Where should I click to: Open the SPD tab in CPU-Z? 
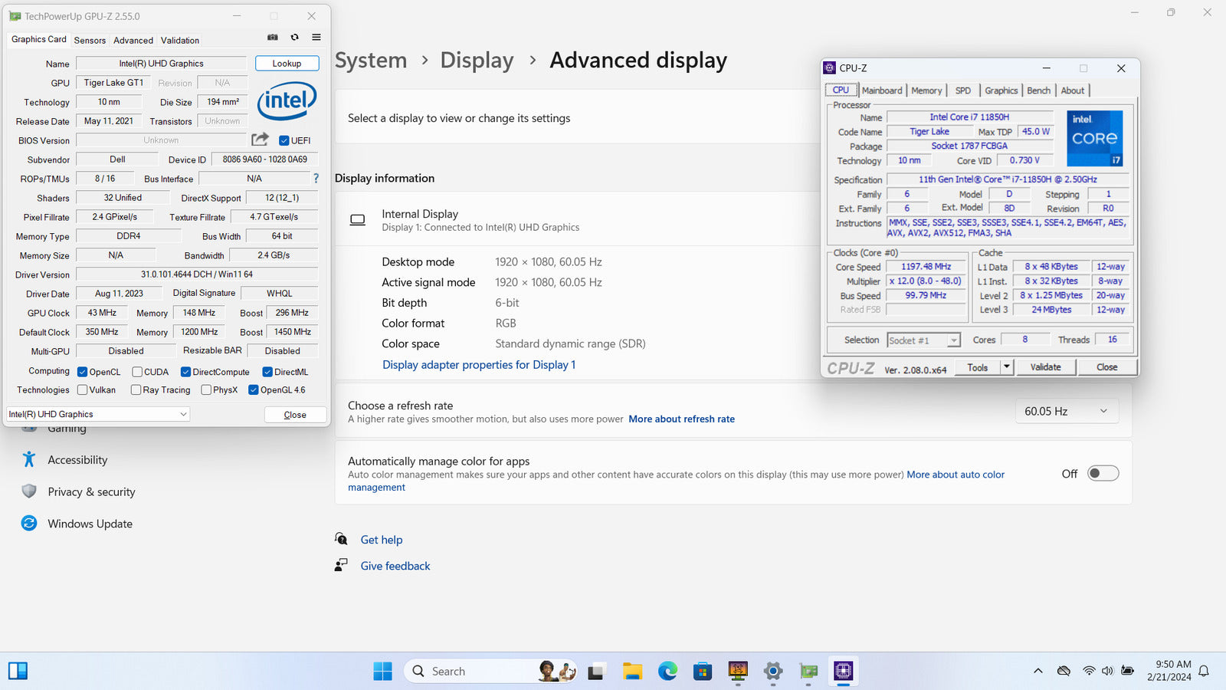coord(963,90)
